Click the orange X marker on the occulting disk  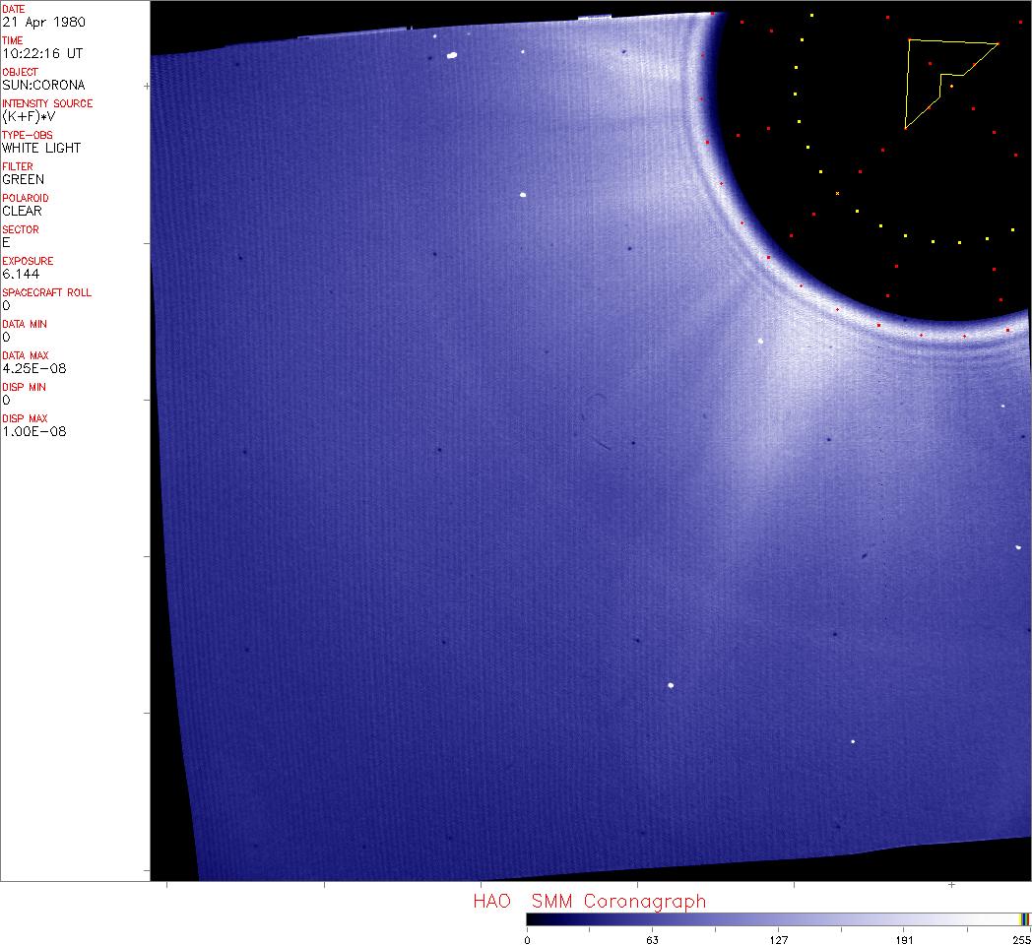pyautogui.click(x=837, y=194)
